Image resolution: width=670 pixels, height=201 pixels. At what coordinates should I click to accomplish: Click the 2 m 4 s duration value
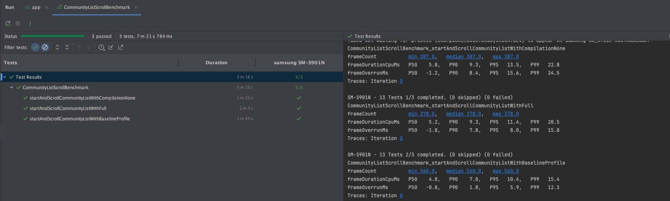tap(246, 108)
